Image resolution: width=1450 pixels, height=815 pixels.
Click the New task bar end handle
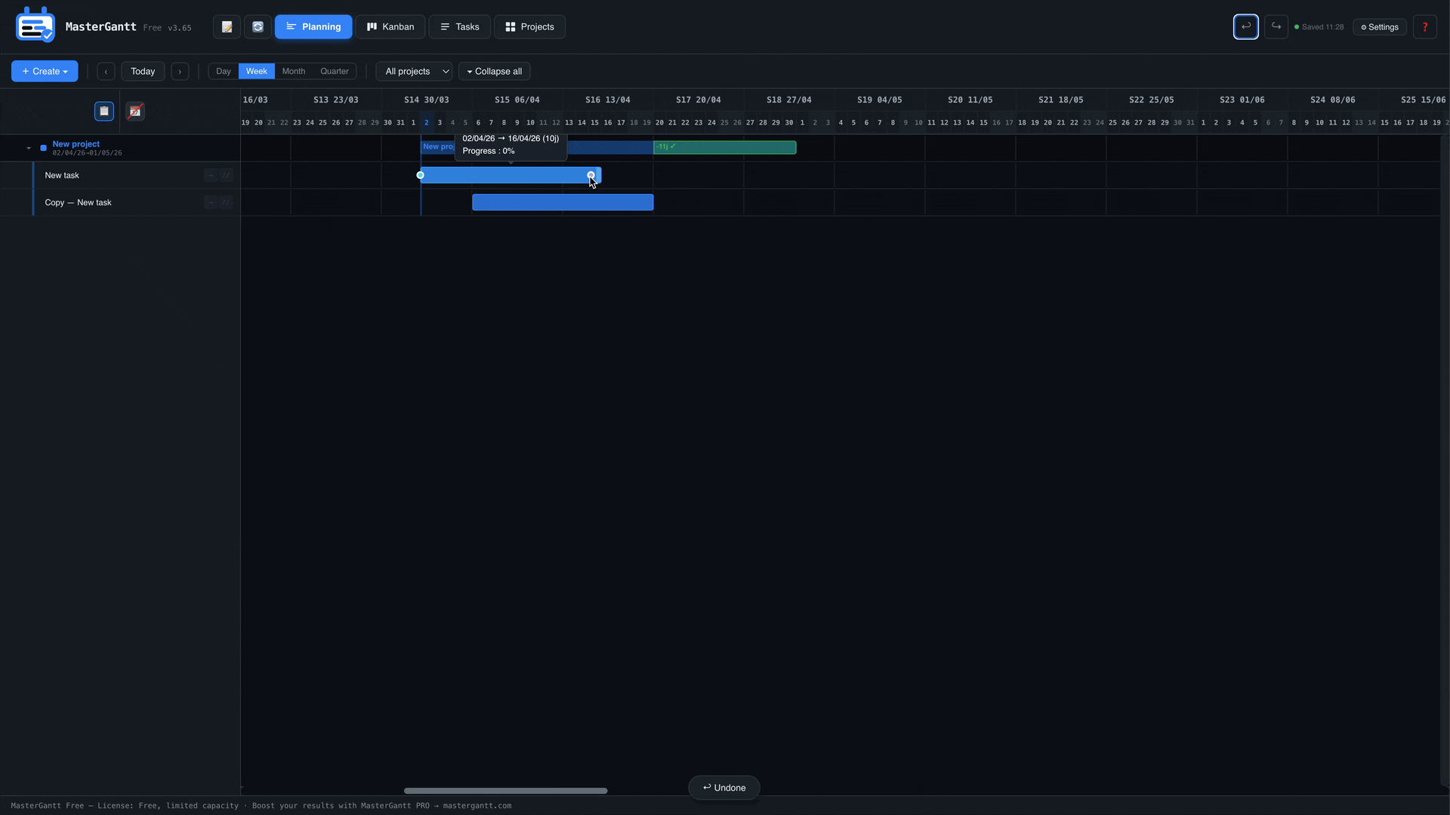coord(591,175)
